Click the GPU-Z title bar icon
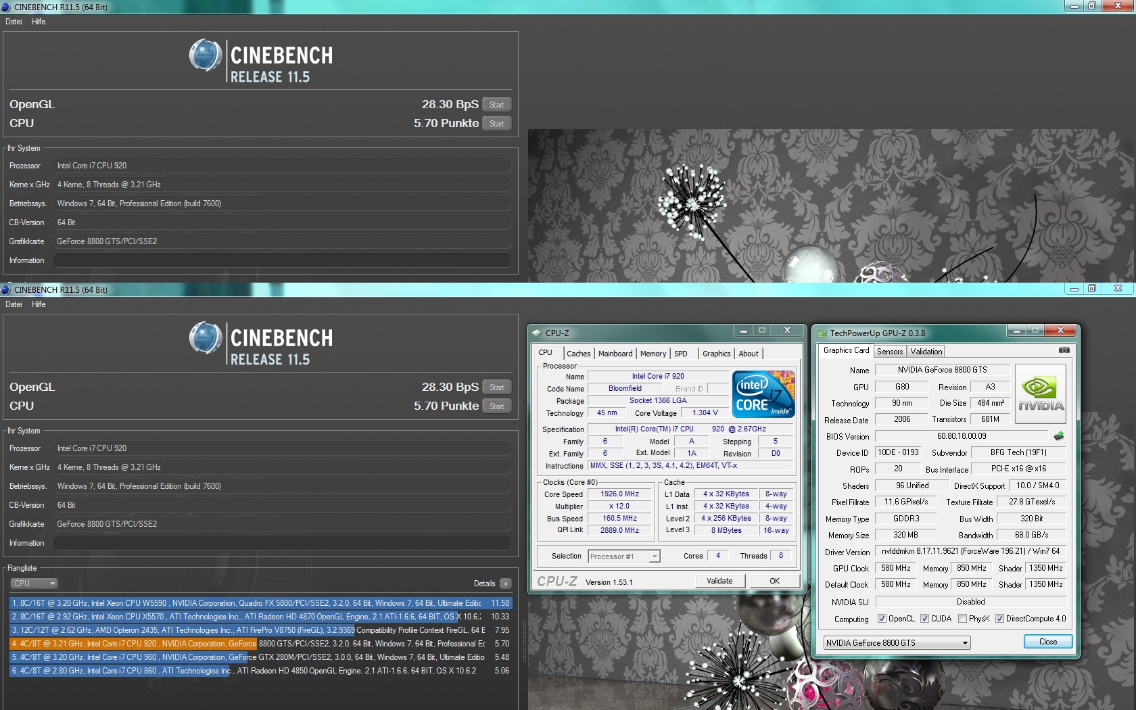Viewport: 1136px width, 710px height. (x=822, y=333)
